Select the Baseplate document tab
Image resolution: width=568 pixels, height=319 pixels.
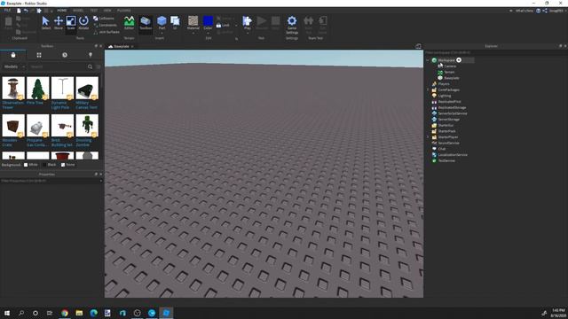coord(121,46)
